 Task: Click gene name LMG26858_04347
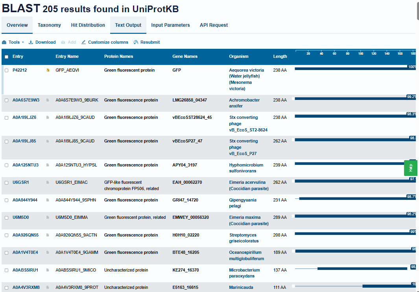point(190,100)
